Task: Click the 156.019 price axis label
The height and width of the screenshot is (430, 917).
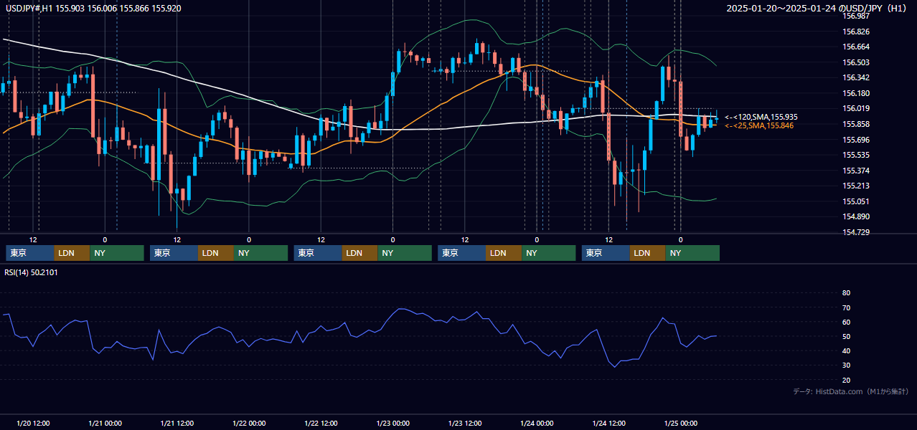Action: [856, 108]
